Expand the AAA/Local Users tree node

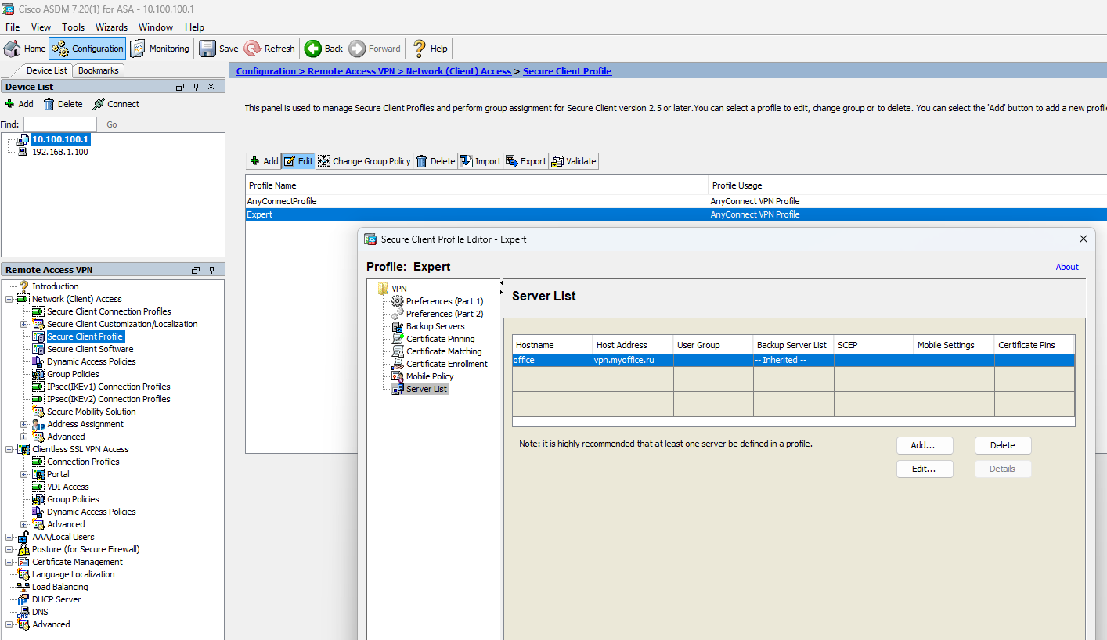point(9,537)
